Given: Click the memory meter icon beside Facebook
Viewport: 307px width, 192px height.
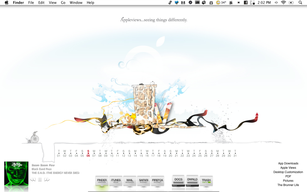Looking at the screenshot, I should [252, 2].
